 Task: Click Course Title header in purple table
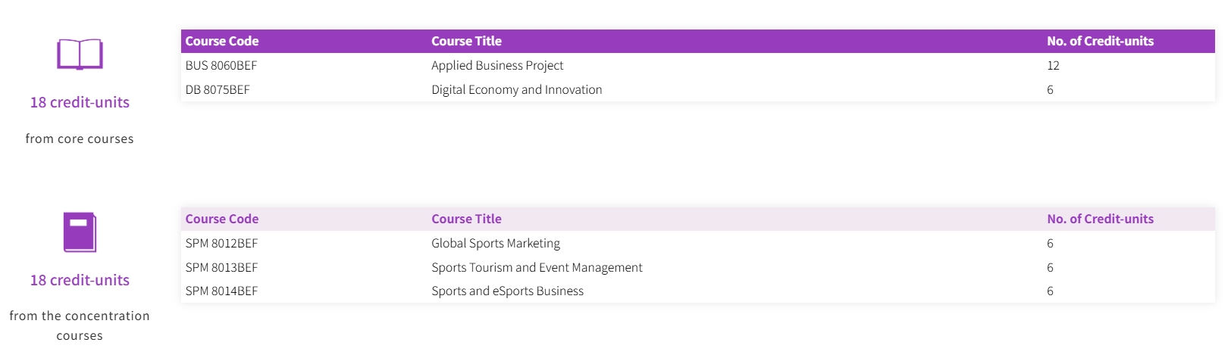[x=466, y=42]
